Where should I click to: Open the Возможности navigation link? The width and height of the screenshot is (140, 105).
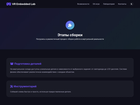click(83, 4)
